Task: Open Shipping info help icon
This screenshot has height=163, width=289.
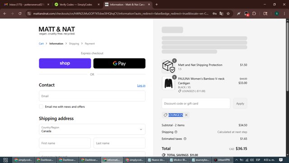Action: point(176,132)
